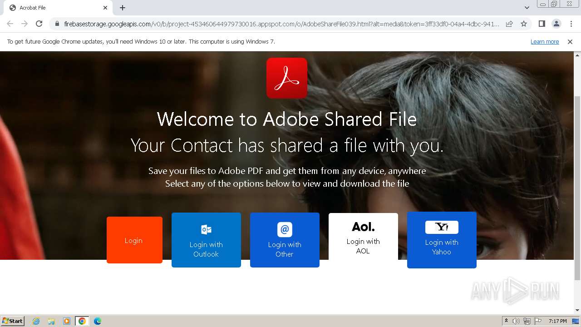This screenshot has width=581, height=327.
Task: Bookmark this tab with the star
Action: (524, 24)
